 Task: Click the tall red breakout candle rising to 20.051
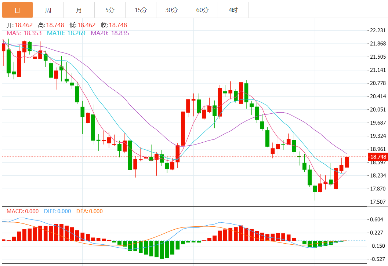(x=183, y=128)
